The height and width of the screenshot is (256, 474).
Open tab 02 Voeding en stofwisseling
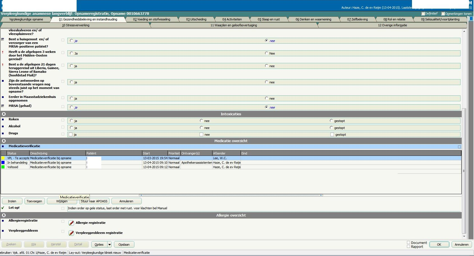click(152, 19)
